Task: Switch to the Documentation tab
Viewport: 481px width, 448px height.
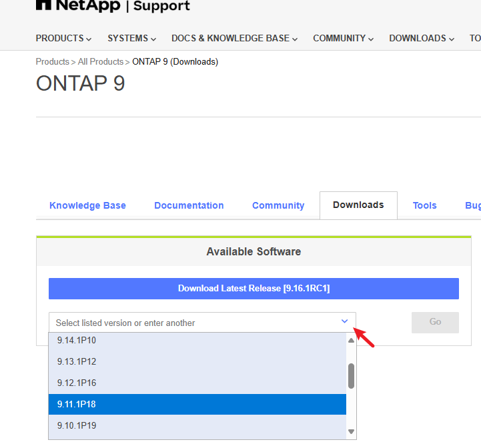Action: (189, 205)
